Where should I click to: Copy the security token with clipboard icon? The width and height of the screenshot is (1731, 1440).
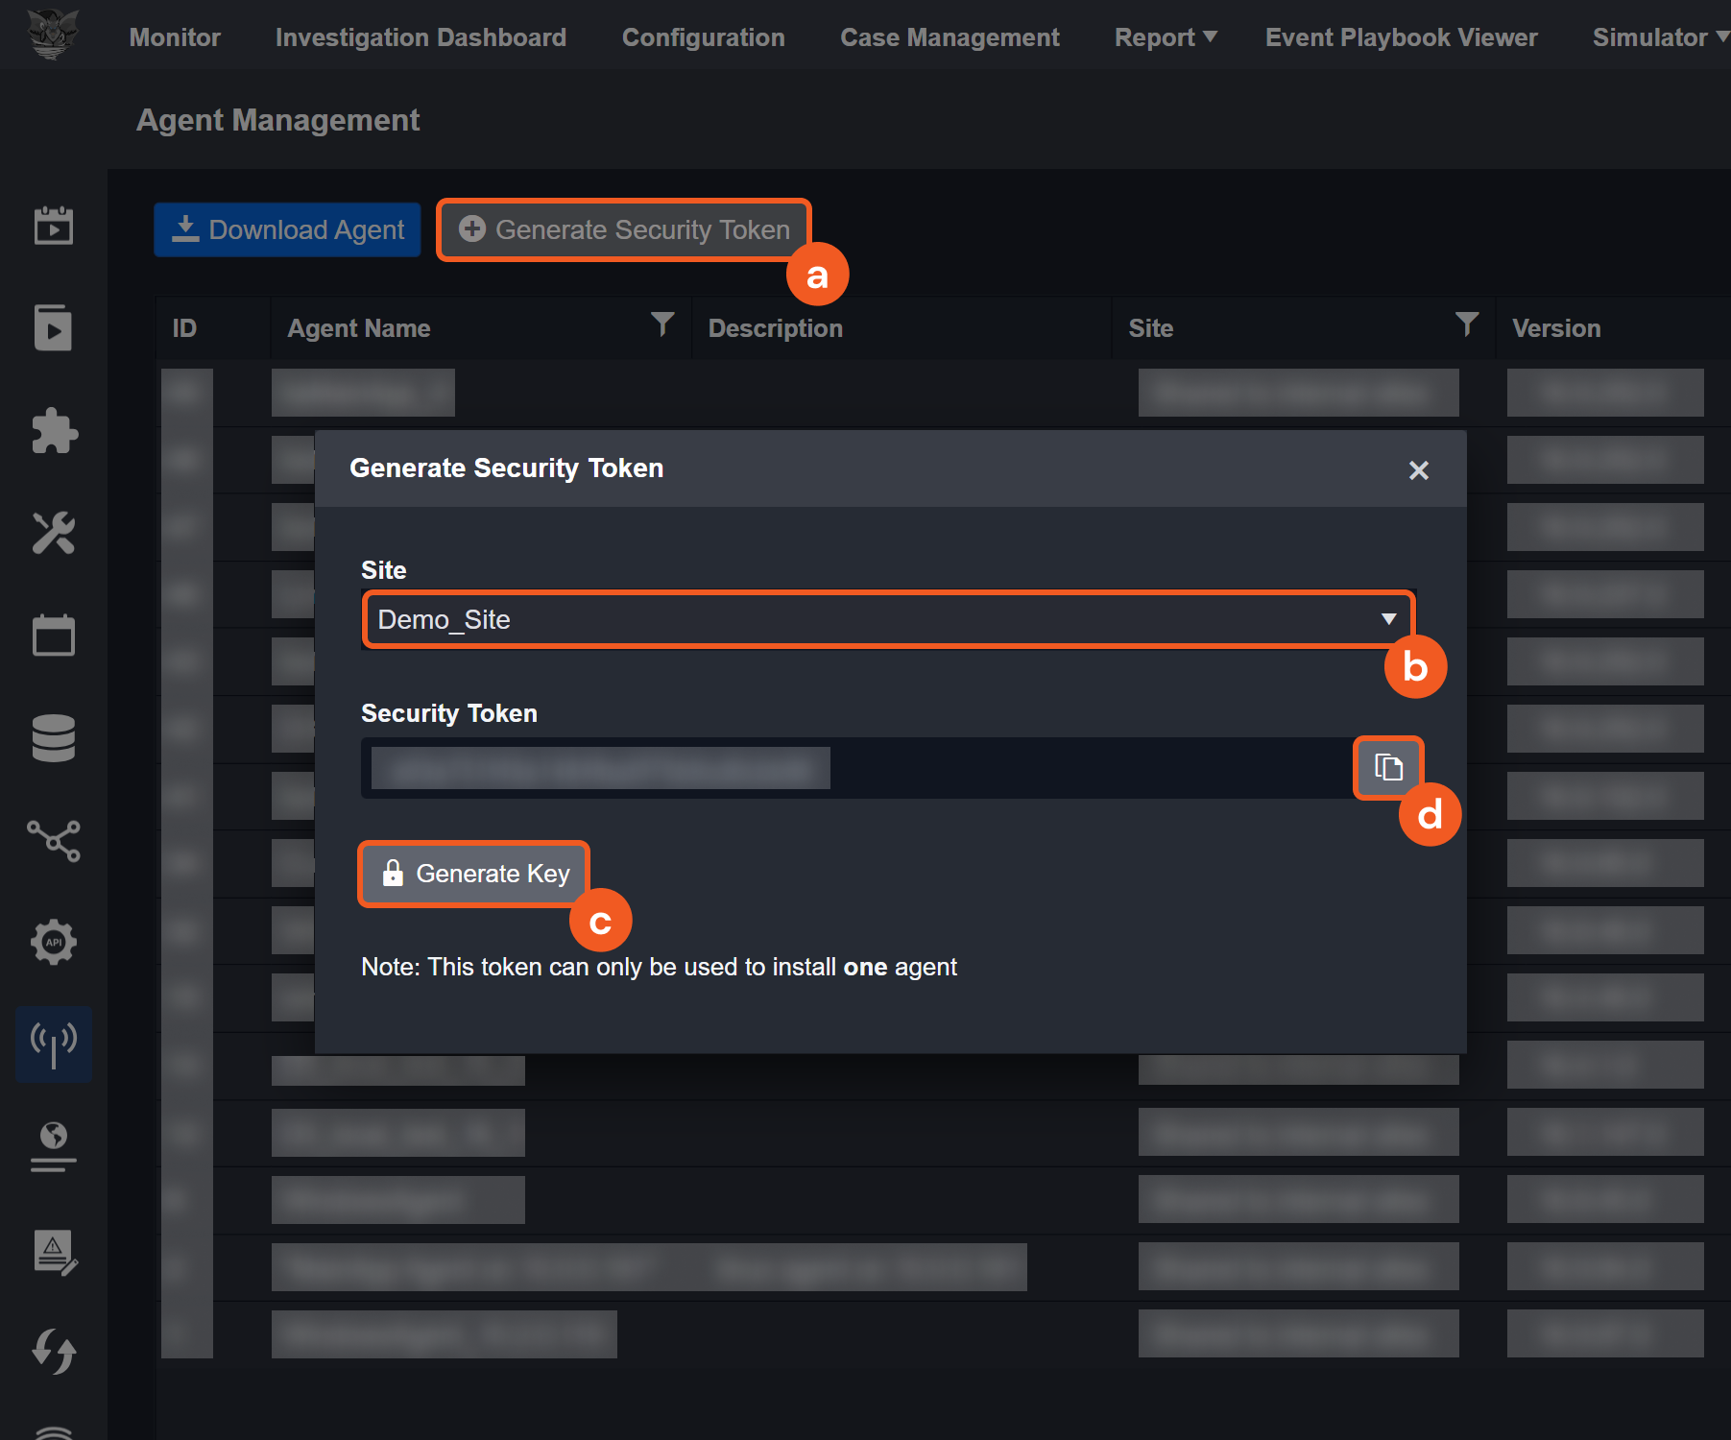point(1388,767)
